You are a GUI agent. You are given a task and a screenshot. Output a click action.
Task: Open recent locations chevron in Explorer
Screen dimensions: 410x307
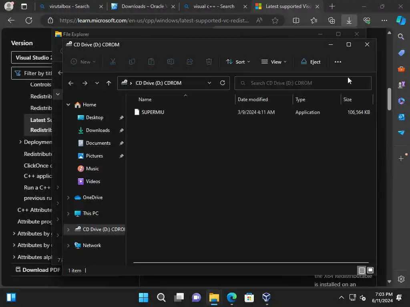[x=97, y=83]
